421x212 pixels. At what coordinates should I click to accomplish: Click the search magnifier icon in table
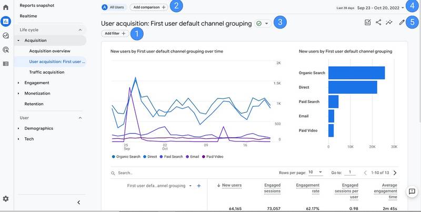113,173
